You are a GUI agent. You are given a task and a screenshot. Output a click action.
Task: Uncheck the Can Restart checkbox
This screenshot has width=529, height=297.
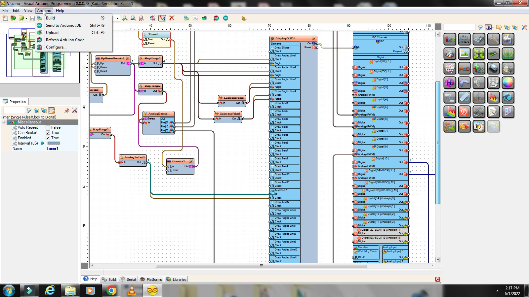click(48, 133)
